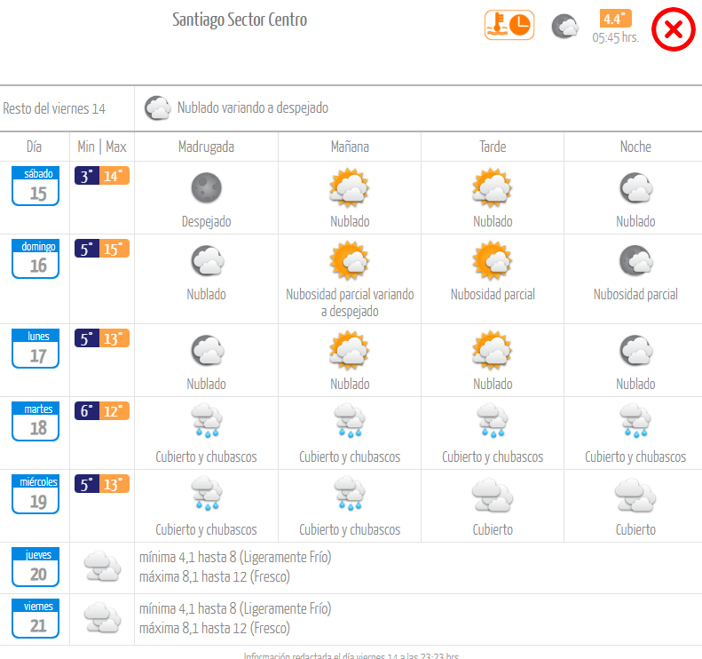Click the Noche column header
Screen dimensions: 702x659
[635, 147]
